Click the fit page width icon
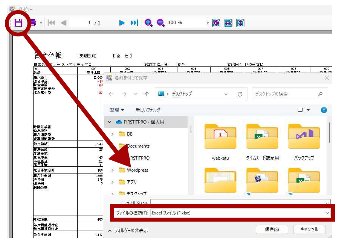 click(228, 23)
